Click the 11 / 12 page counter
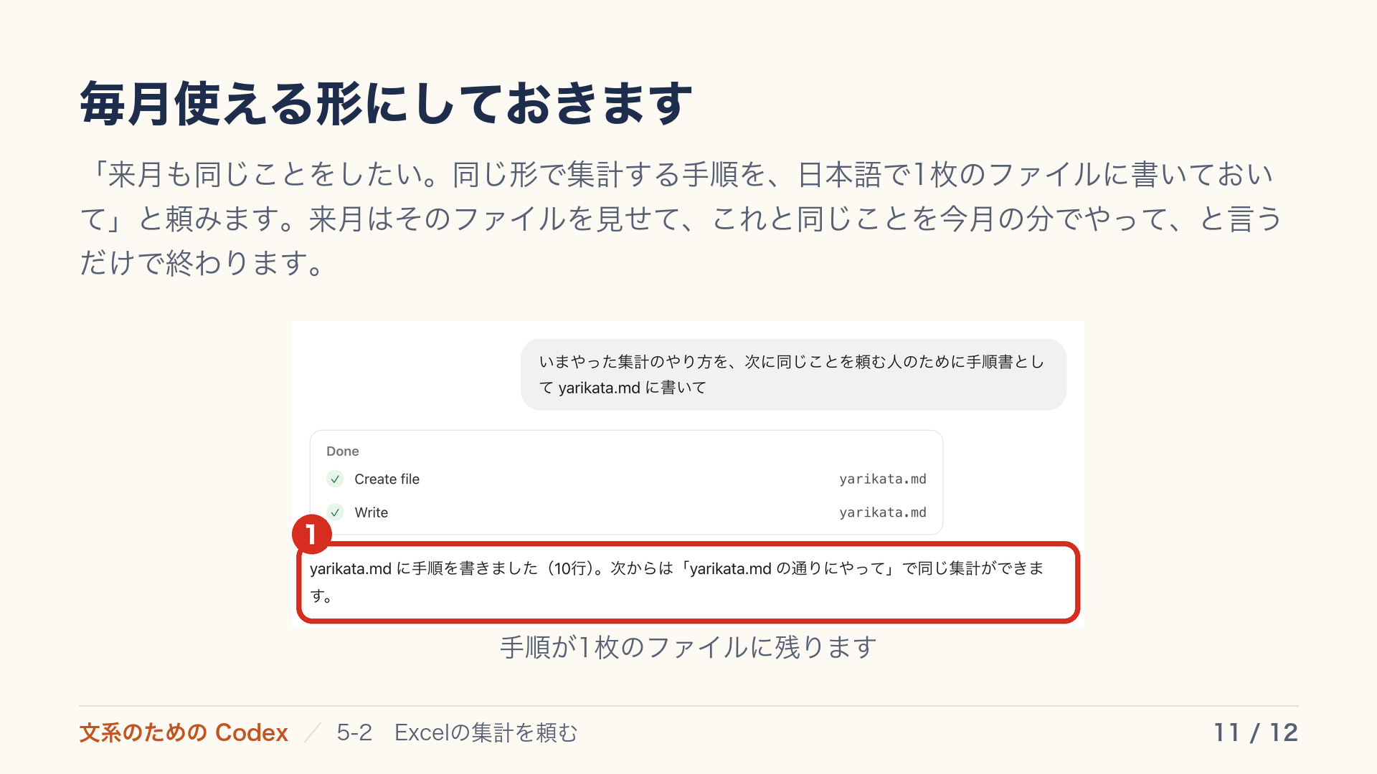 1256,732
